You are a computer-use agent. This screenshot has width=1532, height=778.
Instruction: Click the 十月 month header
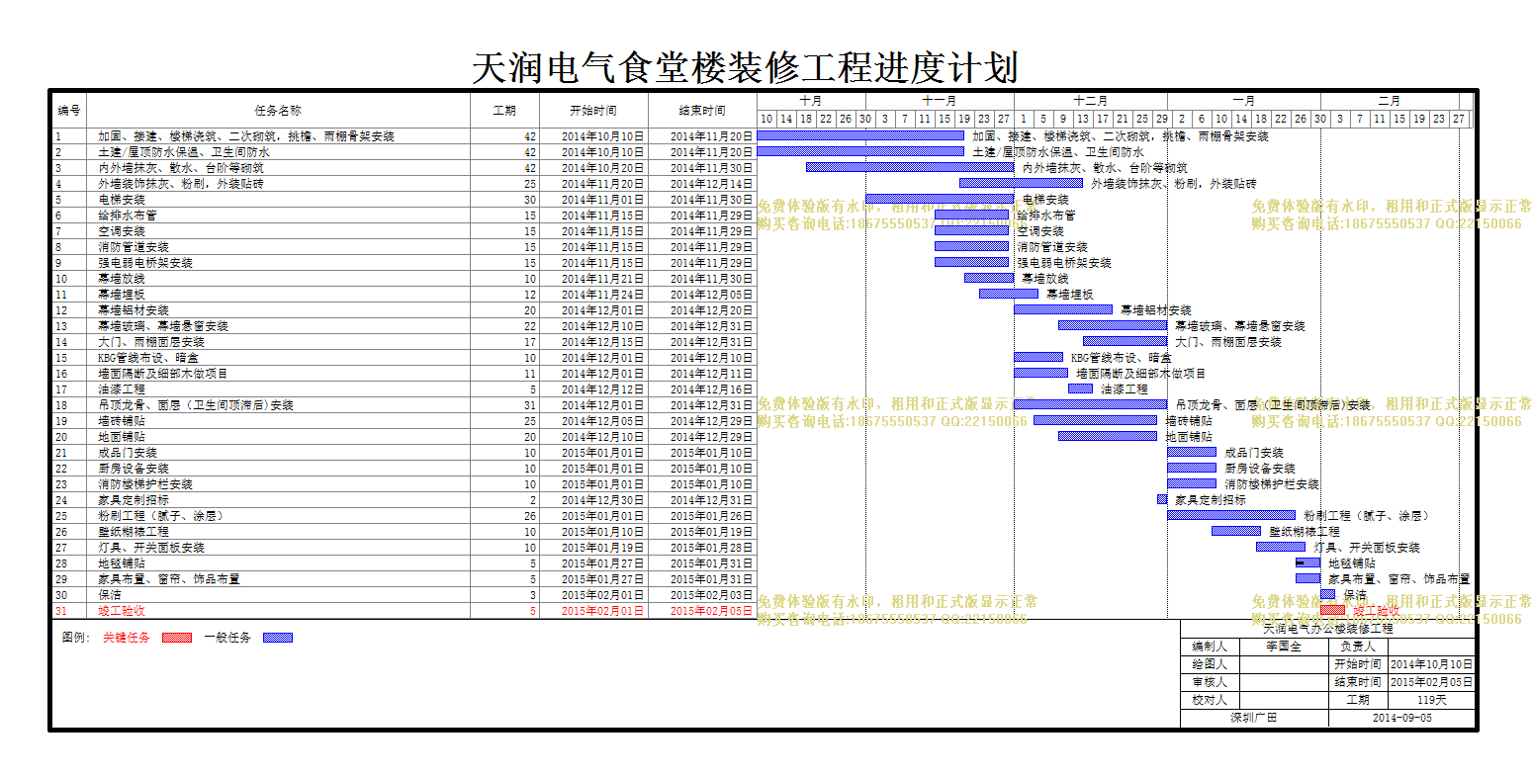[811, 101]
